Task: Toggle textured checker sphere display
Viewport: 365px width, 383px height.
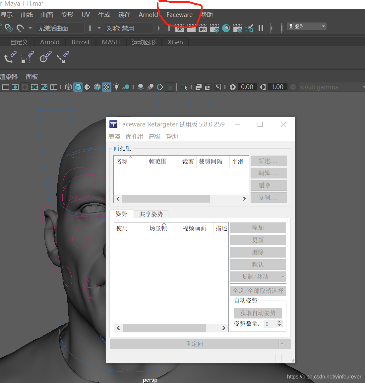Action: [x=107, y=87]
